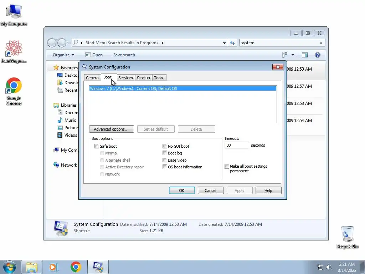
Task: Click the OK button
Action: 181,191
